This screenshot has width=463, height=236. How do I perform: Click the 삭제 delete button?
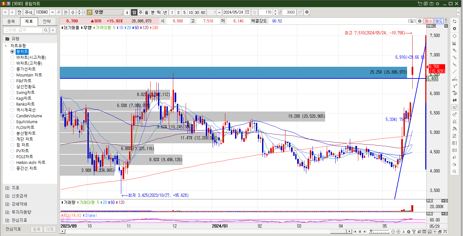pos(49,229)
